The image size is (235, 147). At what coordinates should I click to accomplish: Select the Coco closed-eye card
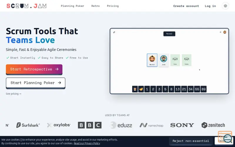coord(175,60)
